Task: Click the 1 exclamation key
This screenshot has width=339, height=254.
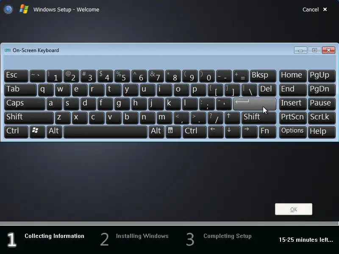Action: (x=55, y=76)
